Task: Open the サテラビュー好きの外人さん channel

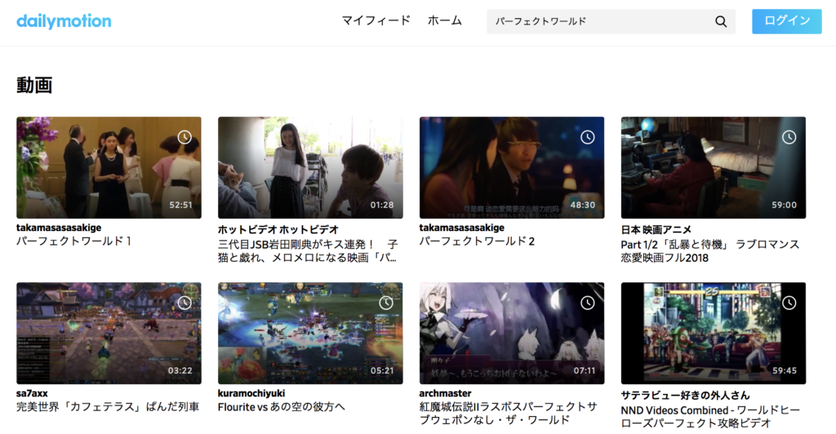Action: coord(685,395)
